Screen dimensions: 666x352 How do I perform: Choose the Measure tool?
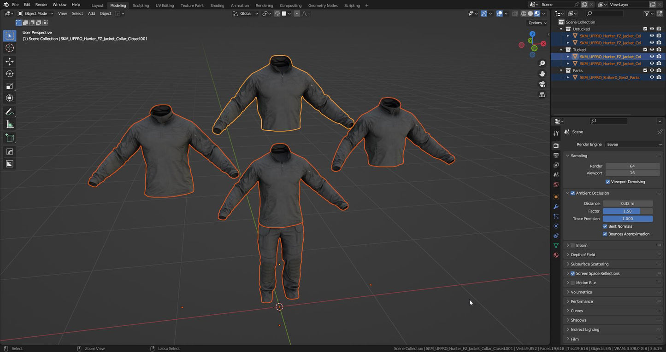coord(9,125)
